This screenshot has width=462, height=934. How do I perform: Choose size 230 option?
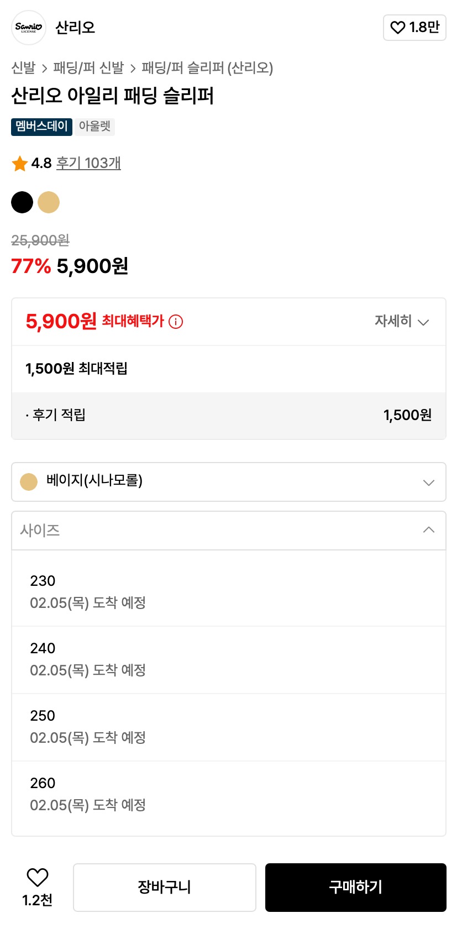pos(229,591)
